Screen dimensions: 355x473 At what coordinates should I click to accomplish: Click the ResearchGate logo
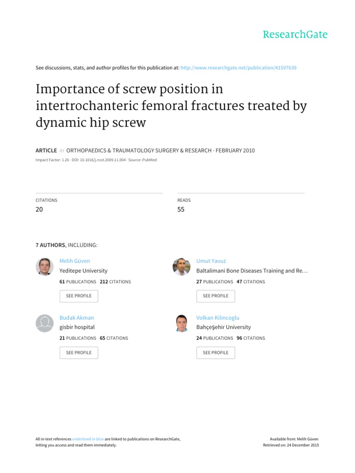[x=295, y=34]
